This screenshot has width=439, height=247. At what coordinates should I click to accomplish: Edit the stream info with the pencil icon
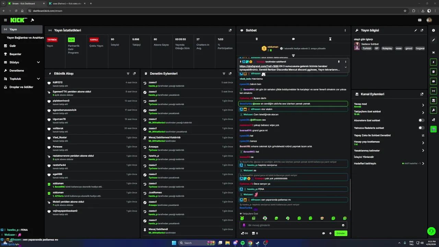[416, 30]
